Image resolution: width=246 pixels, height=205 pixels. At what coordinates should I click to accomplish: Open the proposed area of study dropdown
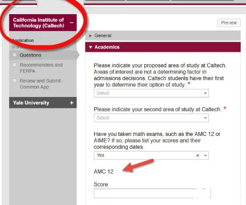[x=151, y=93]
